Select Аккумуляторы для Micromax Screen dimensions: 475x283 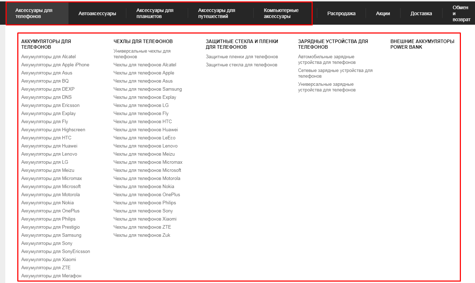click(52, 178)
